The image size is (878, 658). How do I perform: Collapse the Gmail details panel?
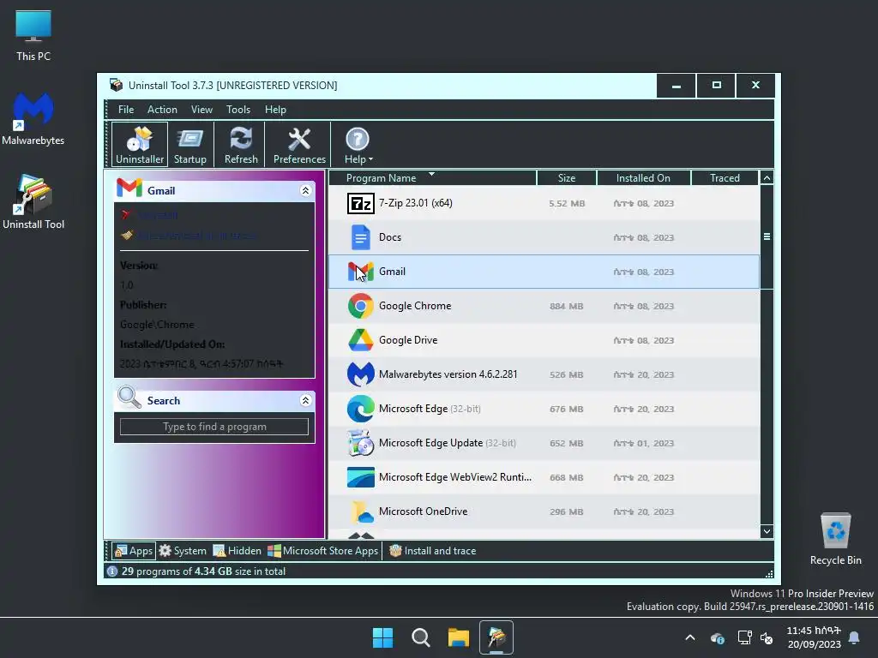click(x=306, y=191)
